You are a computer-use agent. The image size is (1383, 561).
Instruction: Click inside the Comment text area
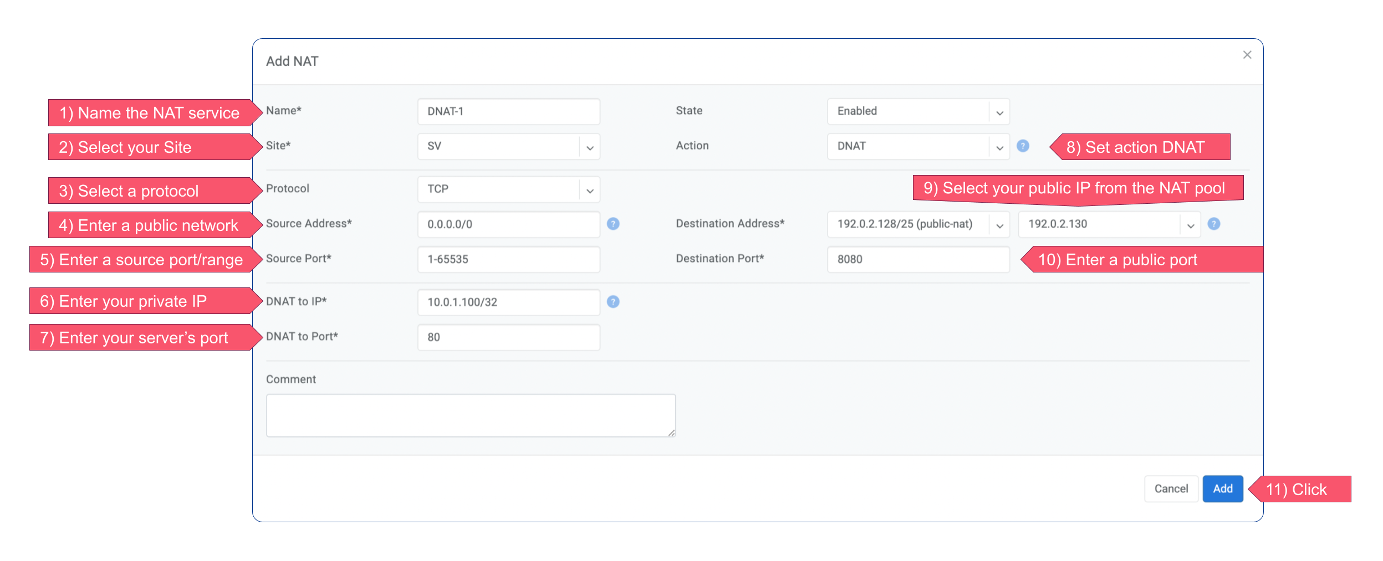pos(471,415)
